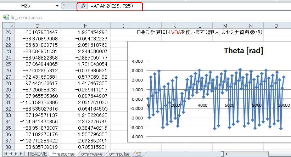291x157 pixels.
Task: Select cell containing -1.731043054
Action: coord(85,64)
